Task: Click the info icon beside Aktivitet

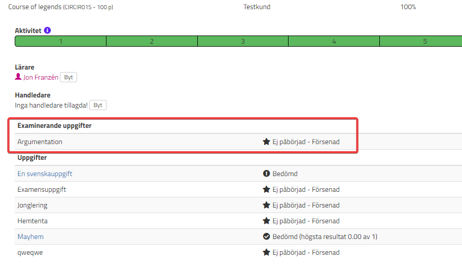Action: [48, 30]
